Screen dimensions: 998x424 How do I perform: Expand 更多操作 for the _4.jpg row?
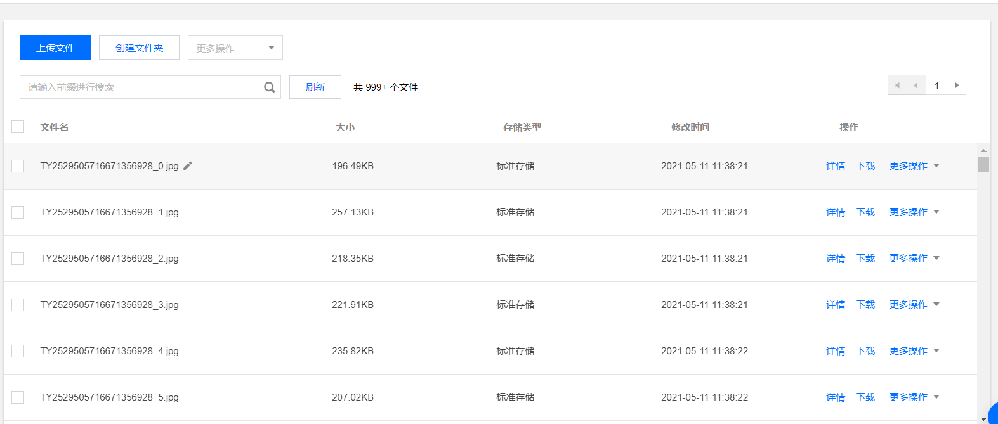pos(914,351)
